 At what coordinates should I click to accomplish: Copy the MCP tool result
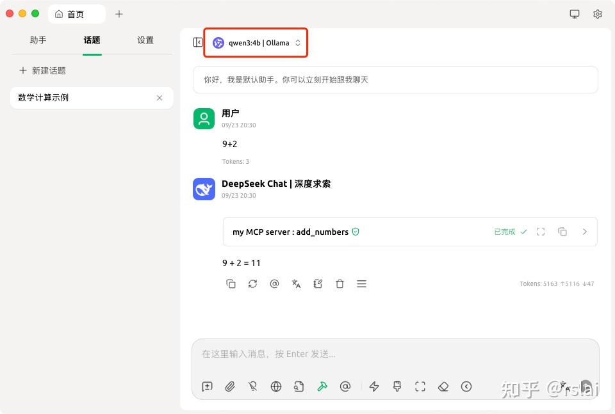click(562, 232)
